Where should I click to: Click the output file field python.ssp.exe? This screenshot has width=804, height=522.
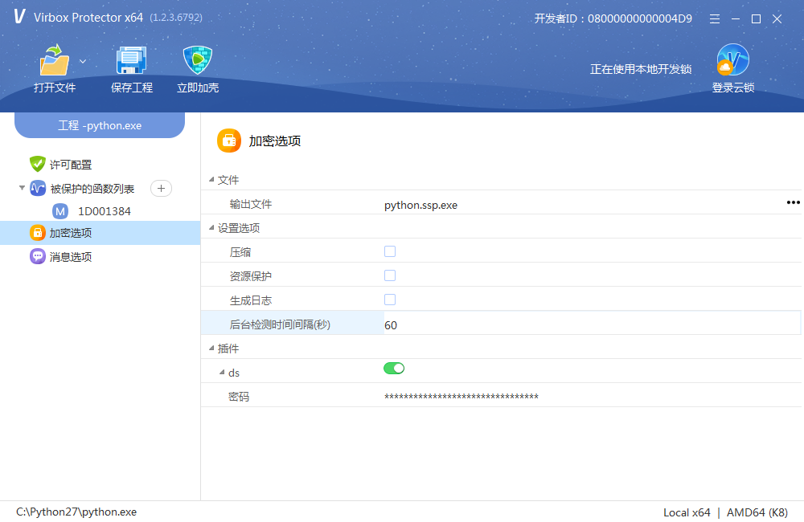(x=421, y=205)
